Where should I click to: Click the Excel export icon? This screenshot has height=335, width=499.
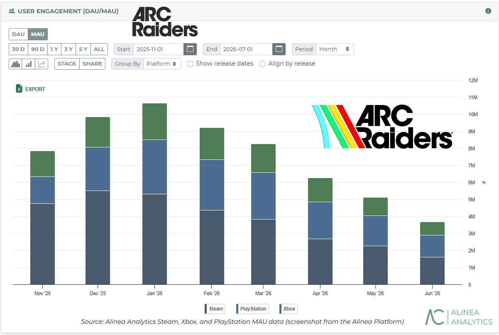tap(19, 88)
